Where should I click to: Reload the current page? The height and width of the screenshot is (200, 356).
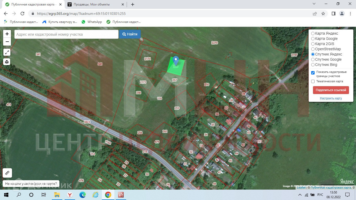pos(22,14)
